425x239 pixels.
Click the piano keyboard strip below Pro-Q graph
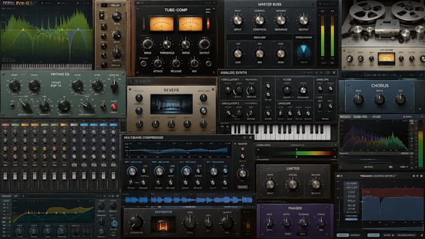(47, 67)
